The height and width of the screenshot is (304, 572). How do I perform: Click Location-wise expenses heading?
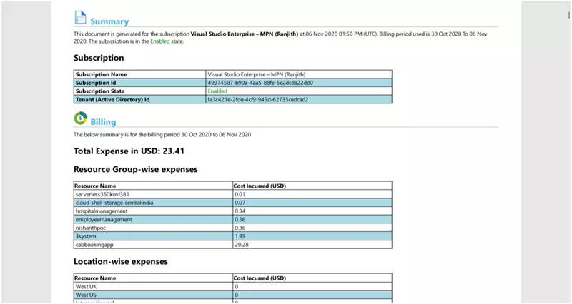pos(121,261)
